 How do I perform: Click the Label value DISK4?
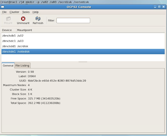(32, 76)
